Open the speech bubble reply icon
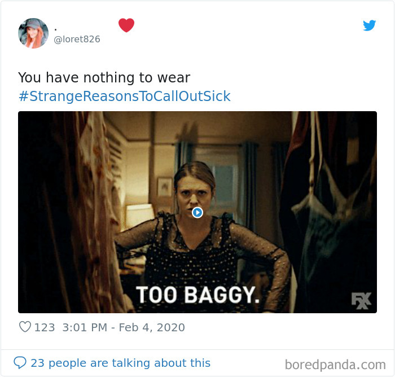This screenshot has width=395, height=377. click(20, 363)
